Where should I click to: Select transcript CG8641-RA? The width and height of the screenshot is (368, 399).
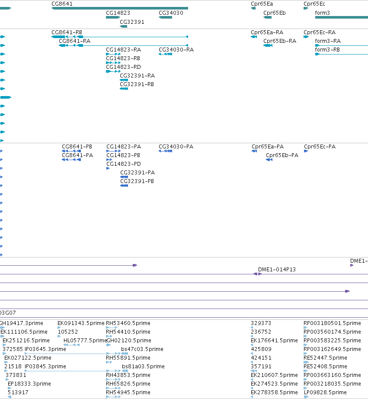(123, 45)
